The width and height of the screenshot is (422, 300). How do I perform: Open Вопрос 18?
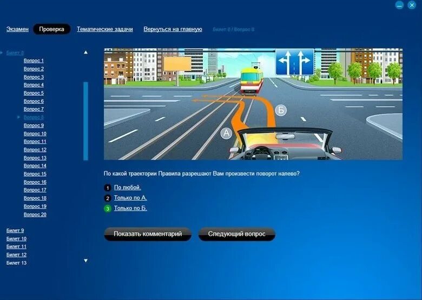[x=35, y=198]
